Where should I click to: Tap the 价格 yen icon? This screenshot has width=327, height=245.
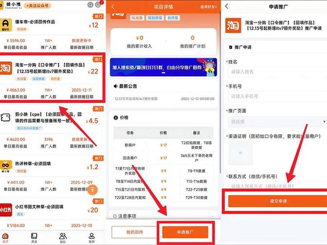[x=116, y=118]
